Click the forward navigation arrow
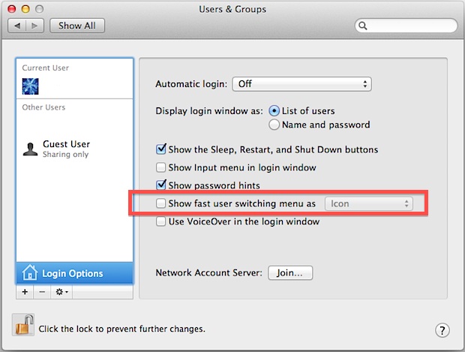This screenshot has height=352, width=465. (x=34, y=26)
